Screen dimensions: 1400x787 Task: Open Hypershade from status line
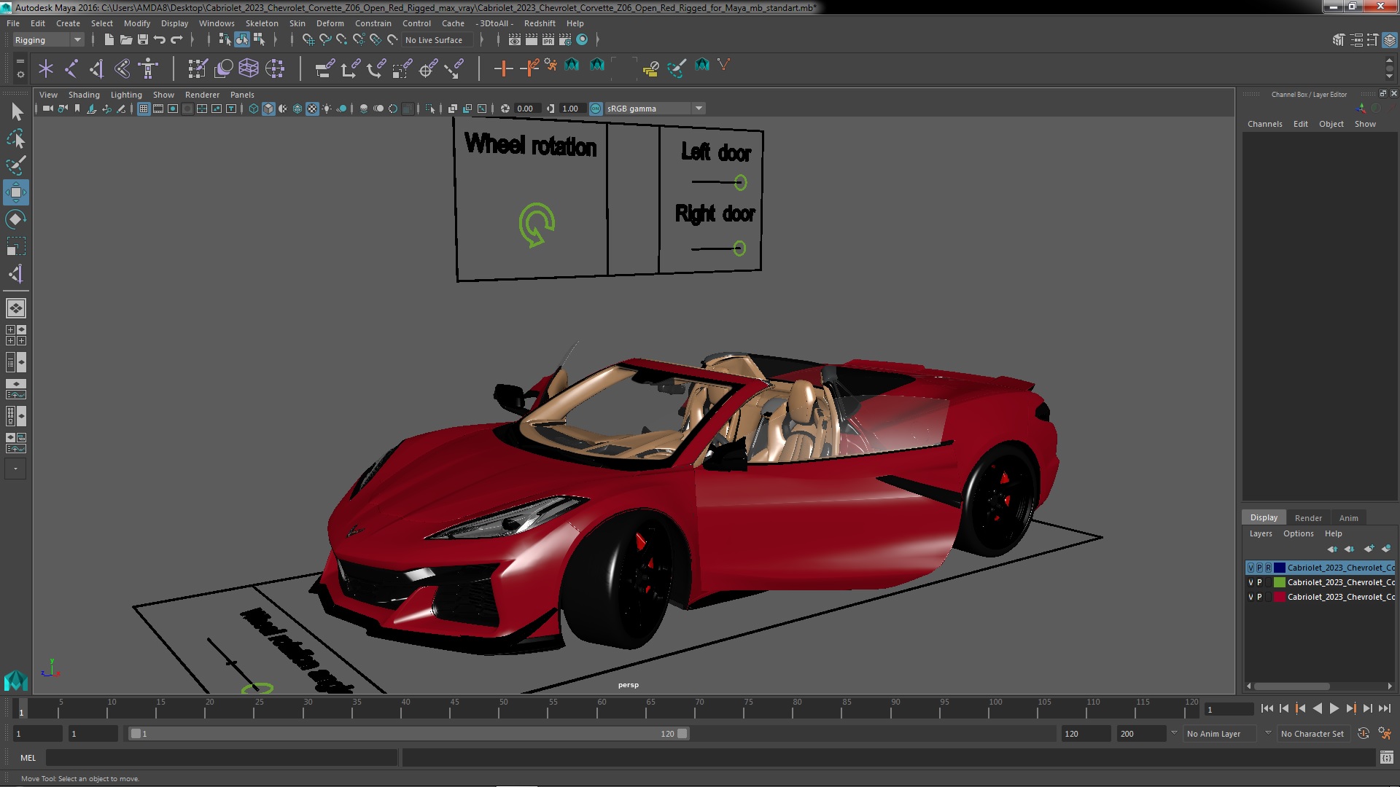coord(582,39)
